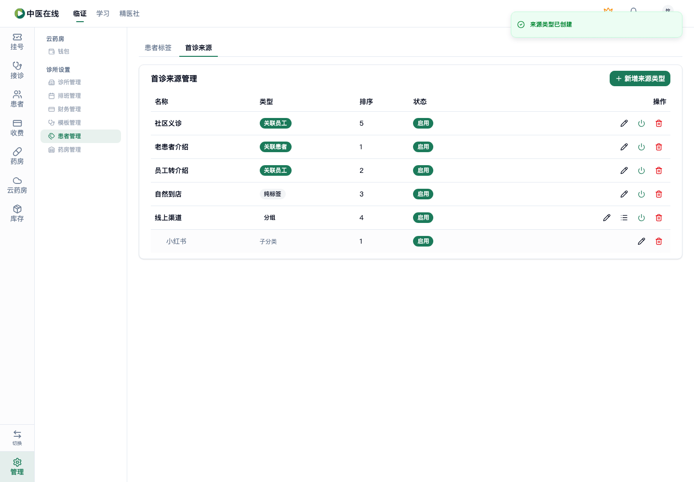This screenshot has width=694, height=482.
Task: Open the 库存 inventory sidebar icon
Action: pyautogui.click(x=17, y=214)
